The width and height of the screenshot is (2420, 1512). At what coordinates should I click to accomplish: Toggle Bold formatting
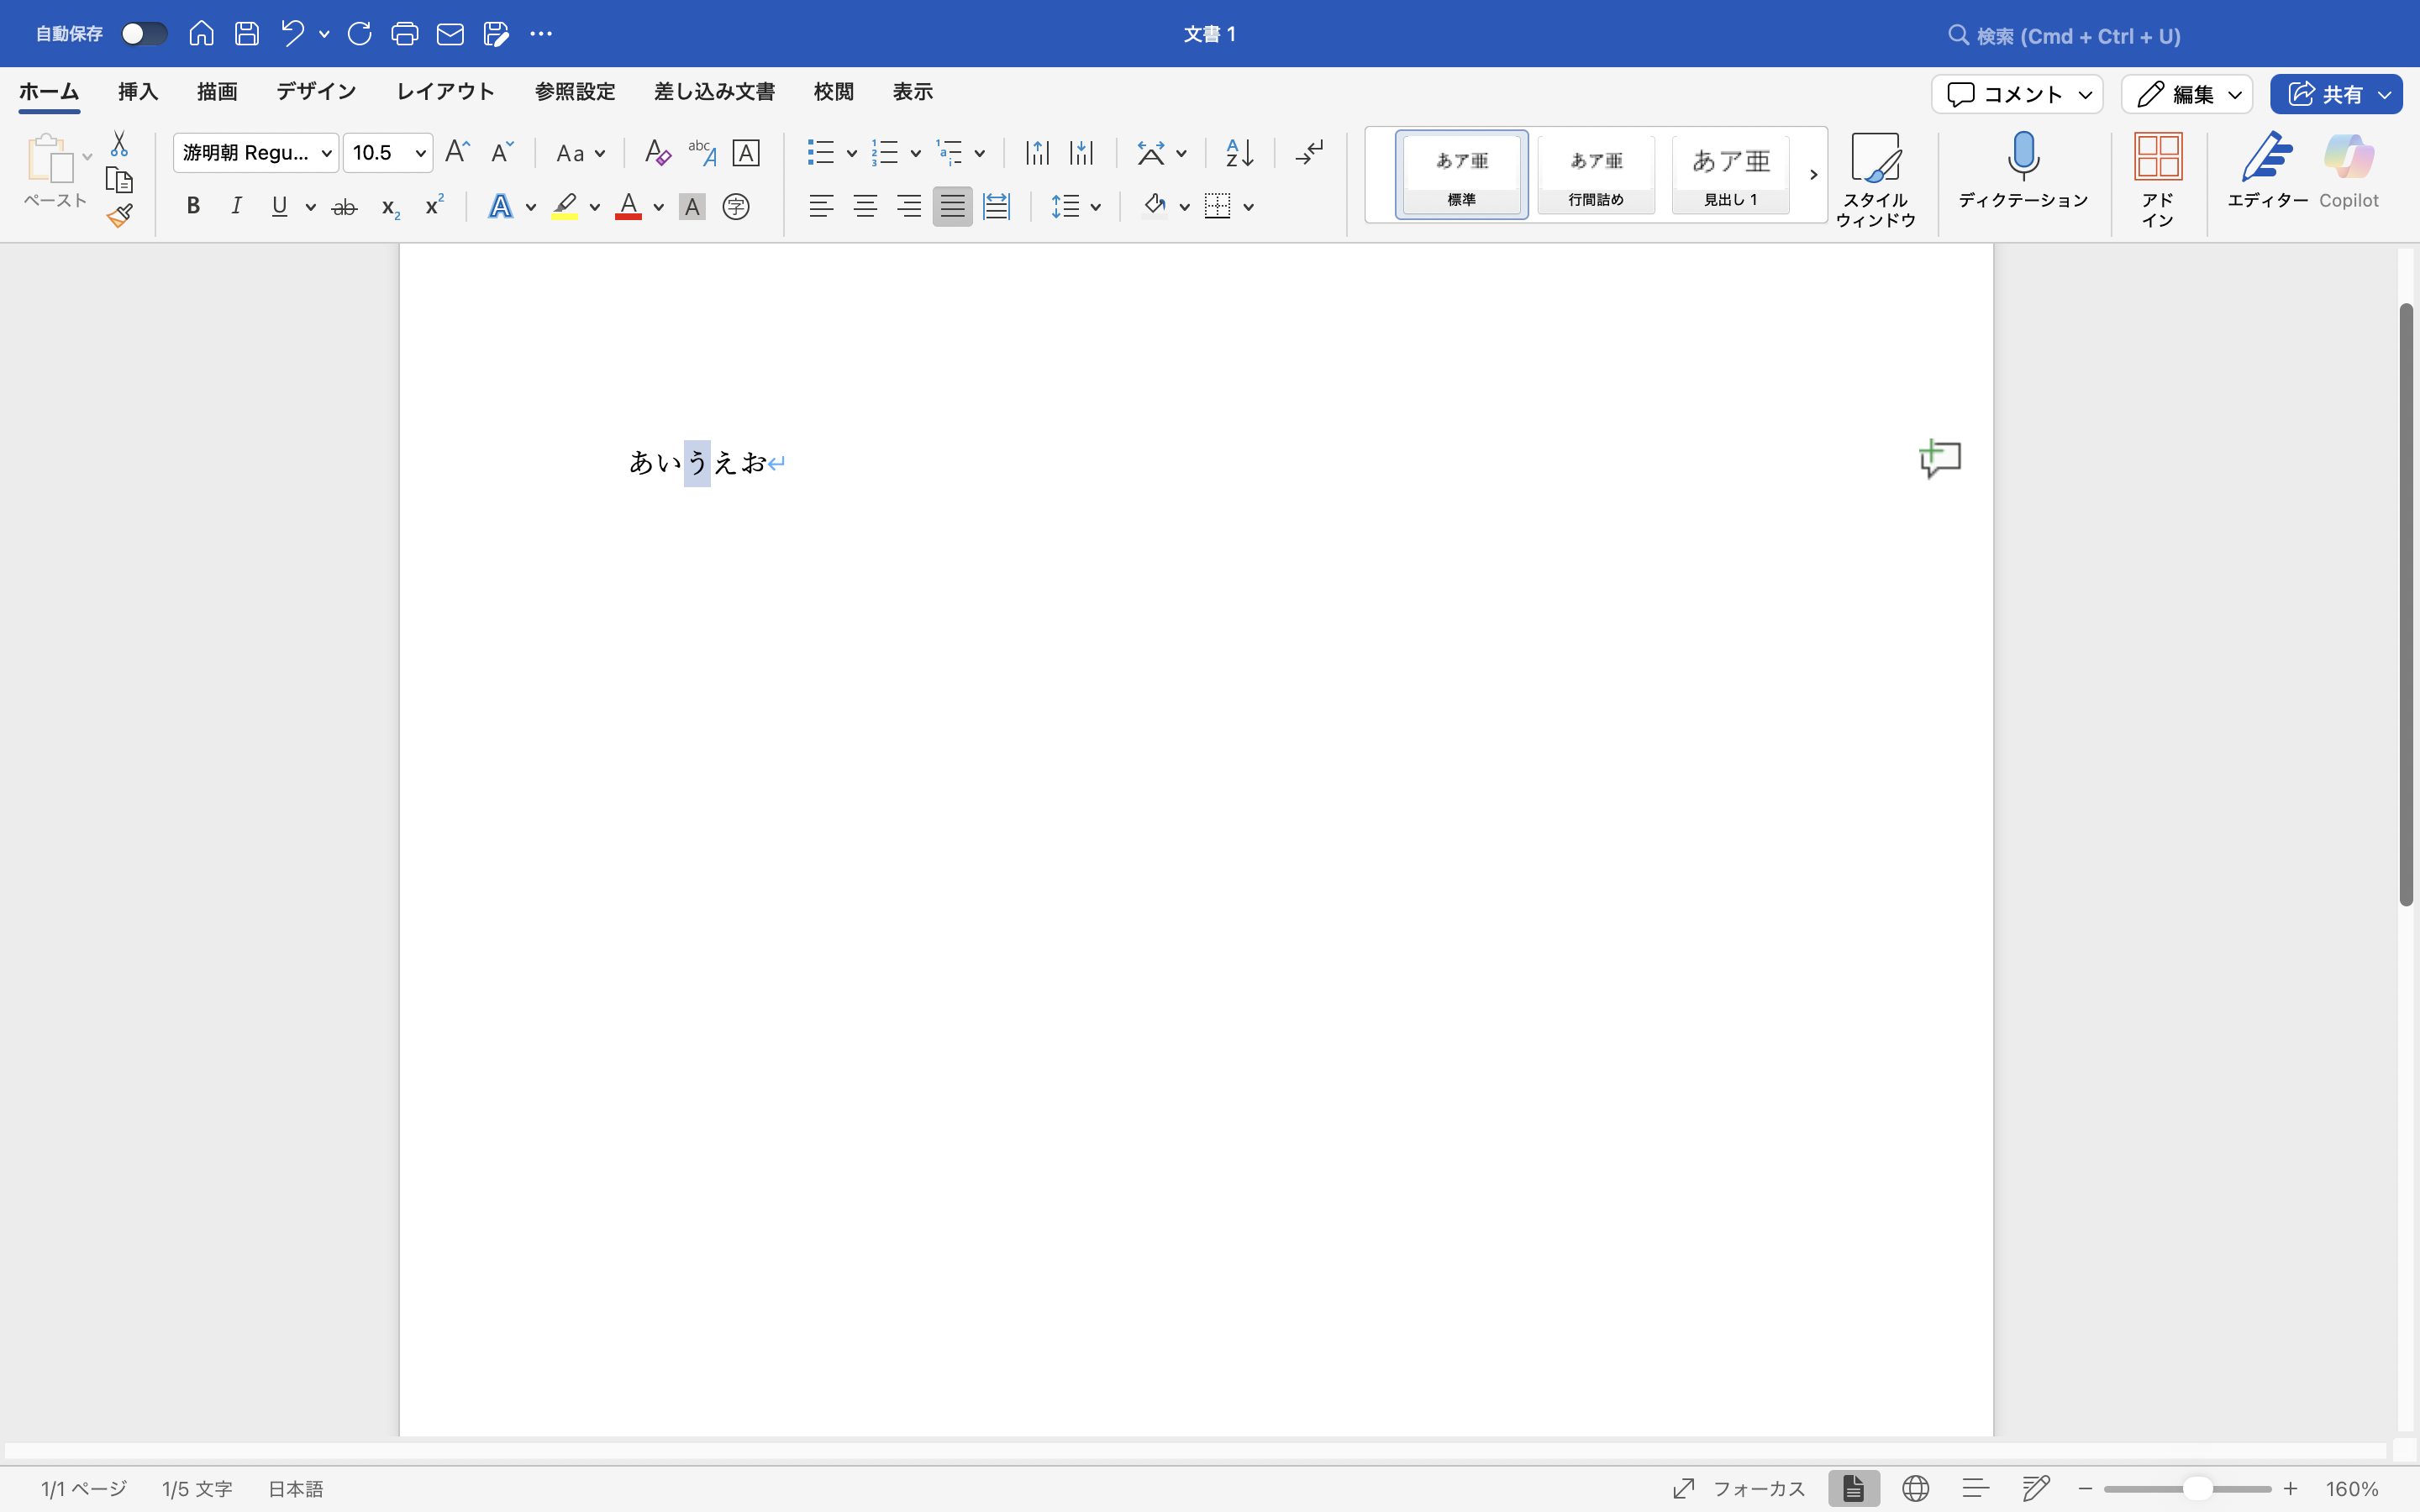tap(193, 207)
